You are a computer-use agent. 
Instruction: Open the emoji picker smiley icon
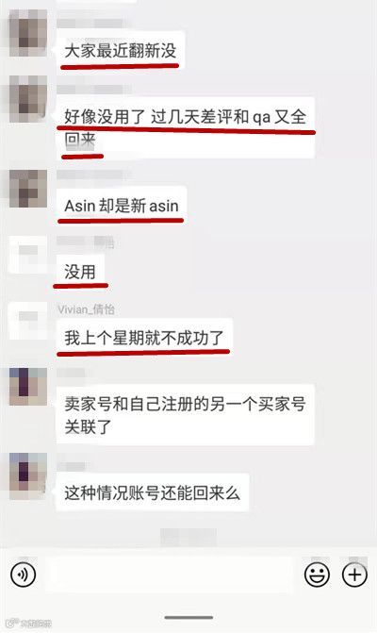click(317, 575)
